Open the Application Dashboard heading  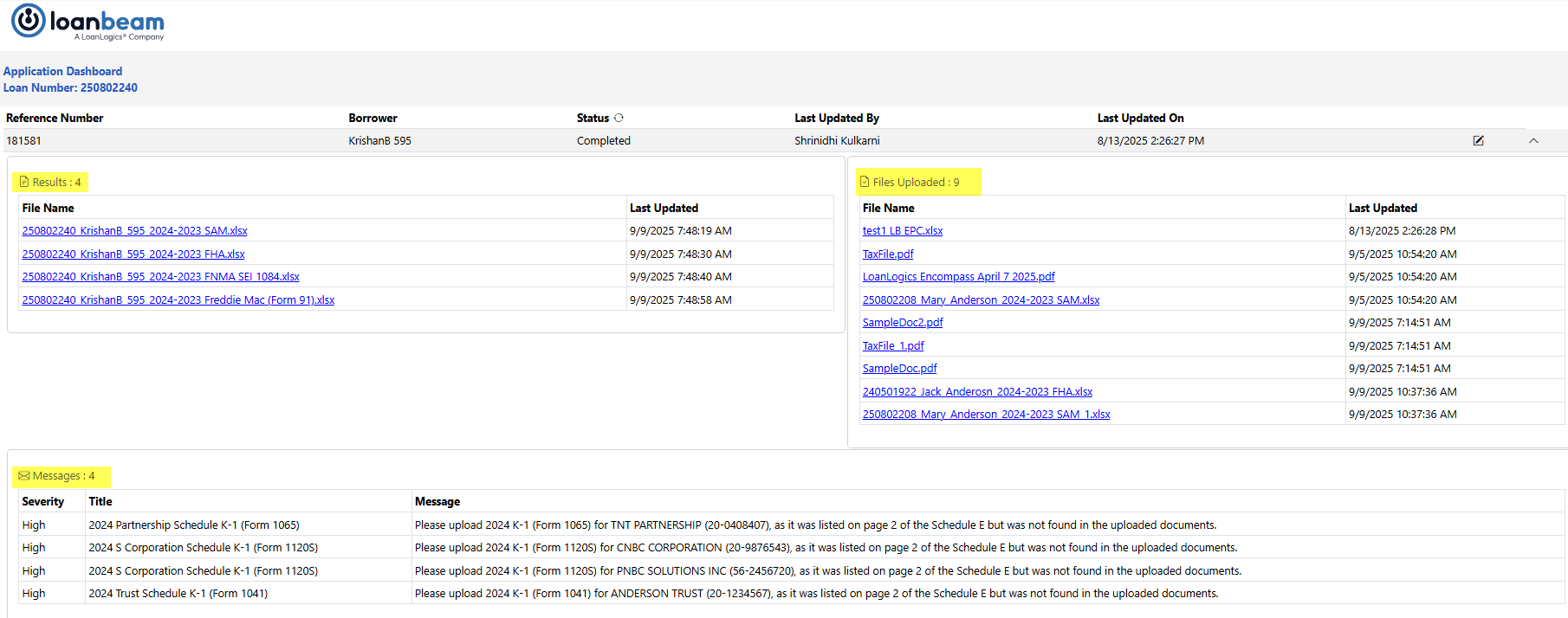tap(62, 71)
